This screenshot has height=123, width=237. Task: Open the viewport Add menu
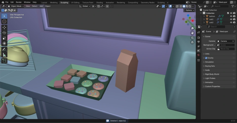pos(41,6)
